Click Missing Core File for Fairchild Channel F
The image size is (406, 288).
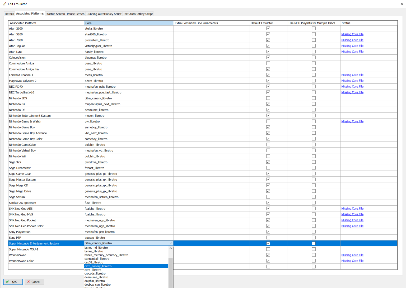(352, 75)
